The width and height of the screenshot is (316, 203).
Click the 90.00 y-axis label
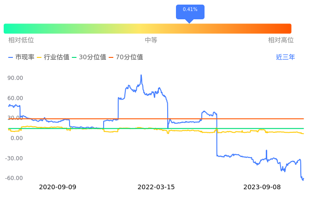pyautogui.click(x=16, y=78)
